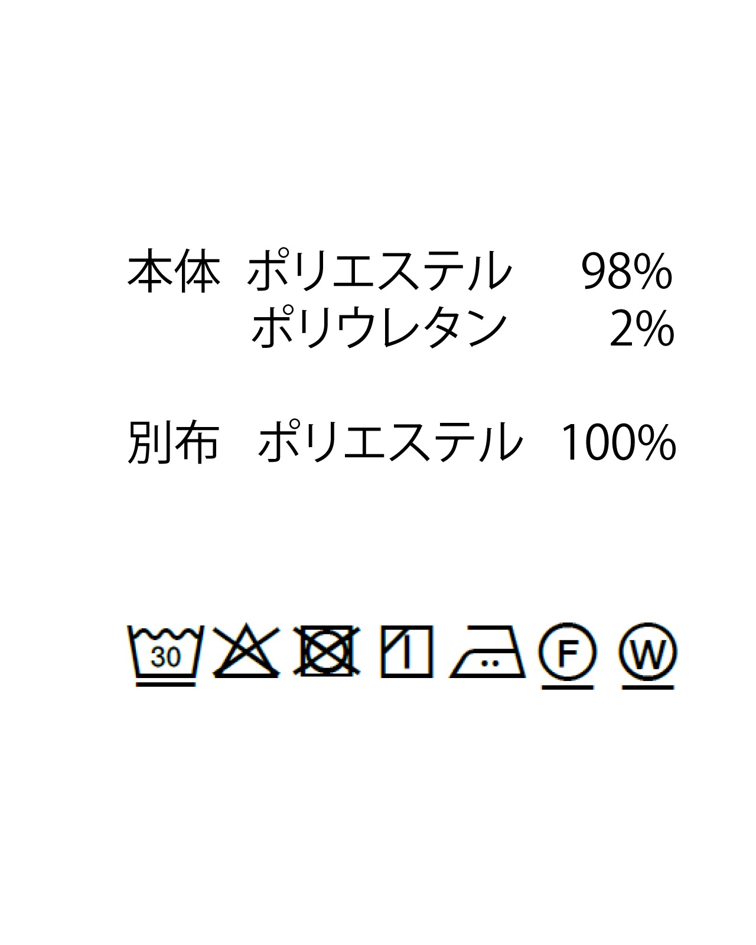
Task: Click ポリエステル in the 本体 row
Action: [379, 273]
